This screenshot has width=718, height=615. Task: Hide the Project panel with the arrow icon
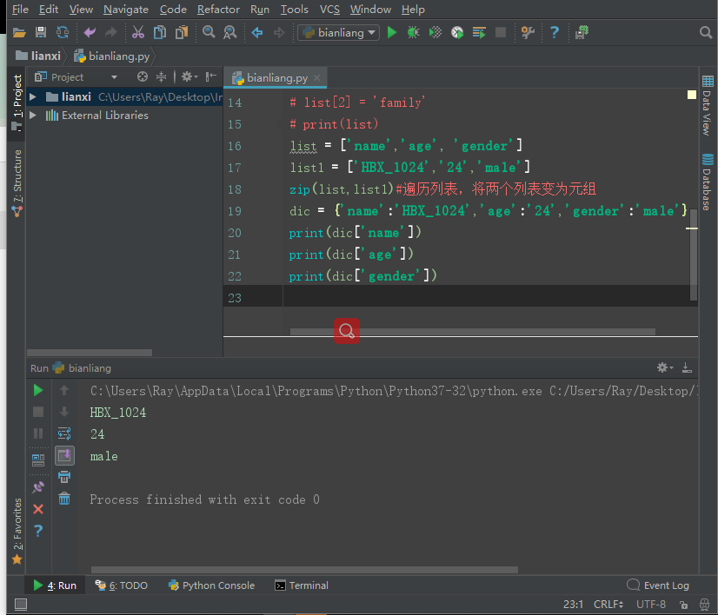(x=210, y=76)
